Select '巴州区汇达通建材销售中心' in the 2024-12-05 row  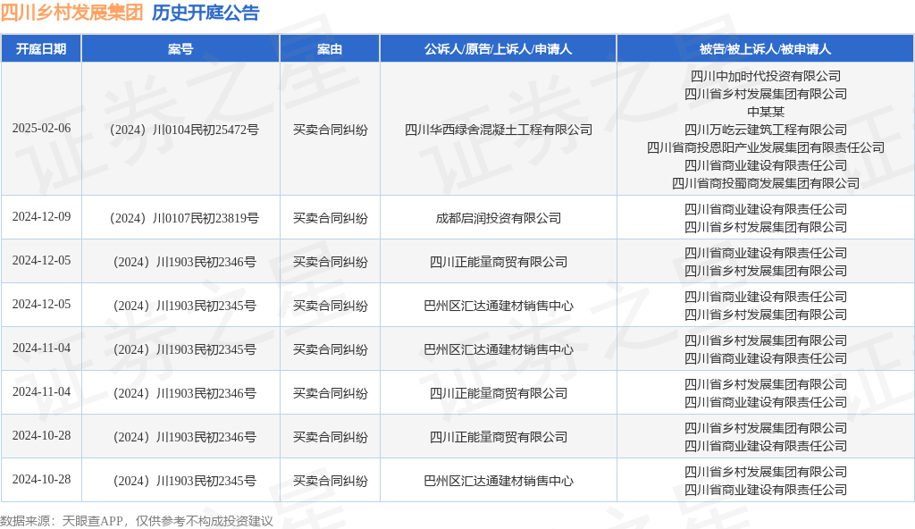coord(499,306)
